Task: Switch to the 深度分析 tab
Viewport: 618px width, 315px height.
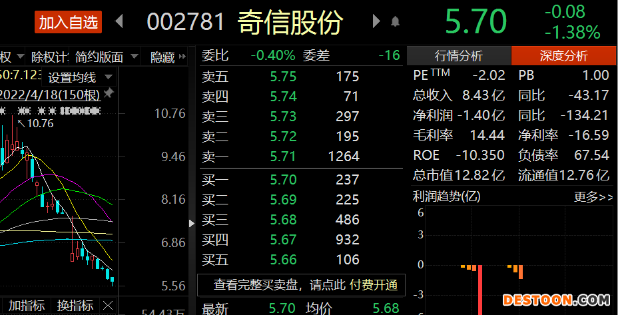Action: [563, 56]
